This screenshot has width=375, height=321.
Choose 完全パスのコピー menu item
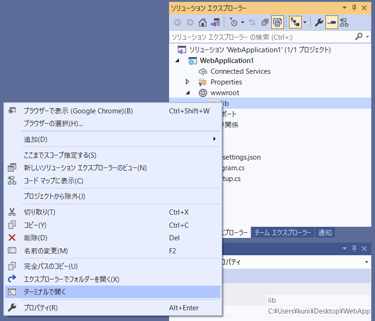coord(113,266)
